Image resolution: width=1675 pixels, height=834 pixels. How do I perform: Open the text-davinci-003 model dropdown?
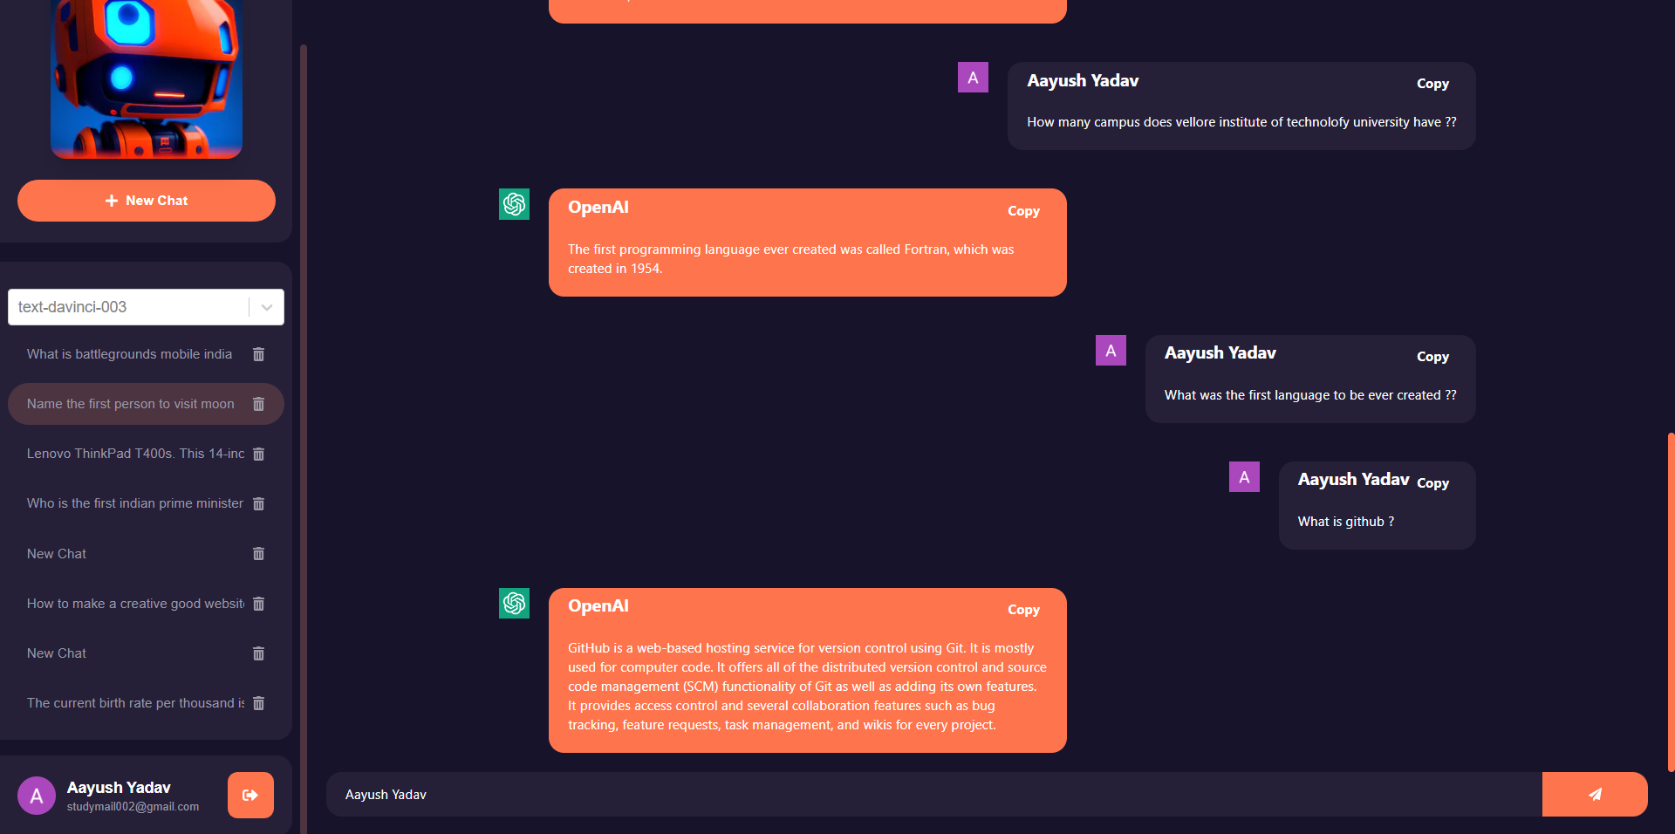[x=266, y=307]
